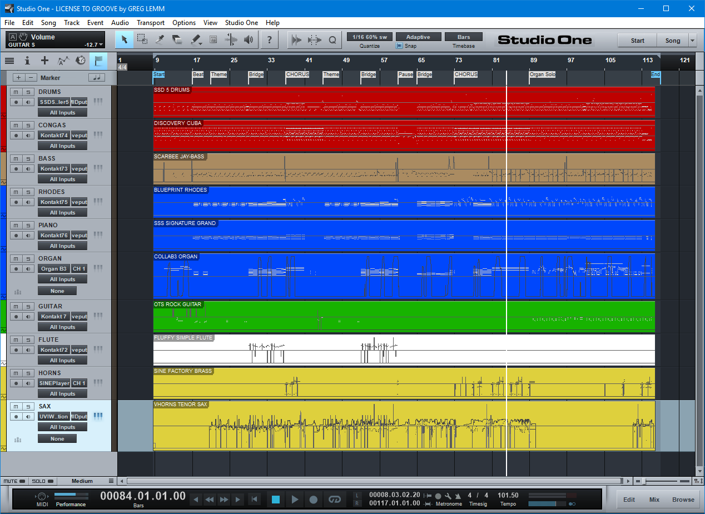Viewport: 705px width, 514px height.
Task: Select the Split (eyedropper) tool
Action: (x=160, y=39)
